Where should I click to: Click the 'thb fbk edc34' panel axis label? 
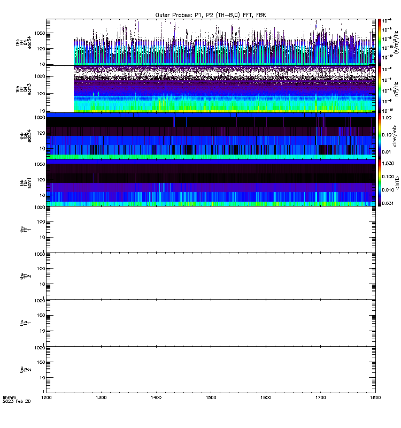25,136
